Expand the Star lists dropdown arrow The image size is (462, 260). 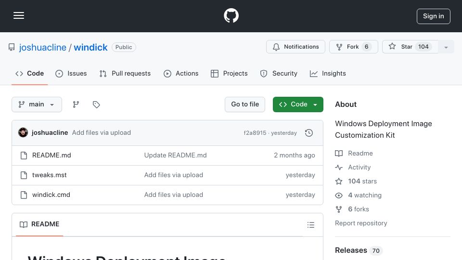(x=446, y=47)
